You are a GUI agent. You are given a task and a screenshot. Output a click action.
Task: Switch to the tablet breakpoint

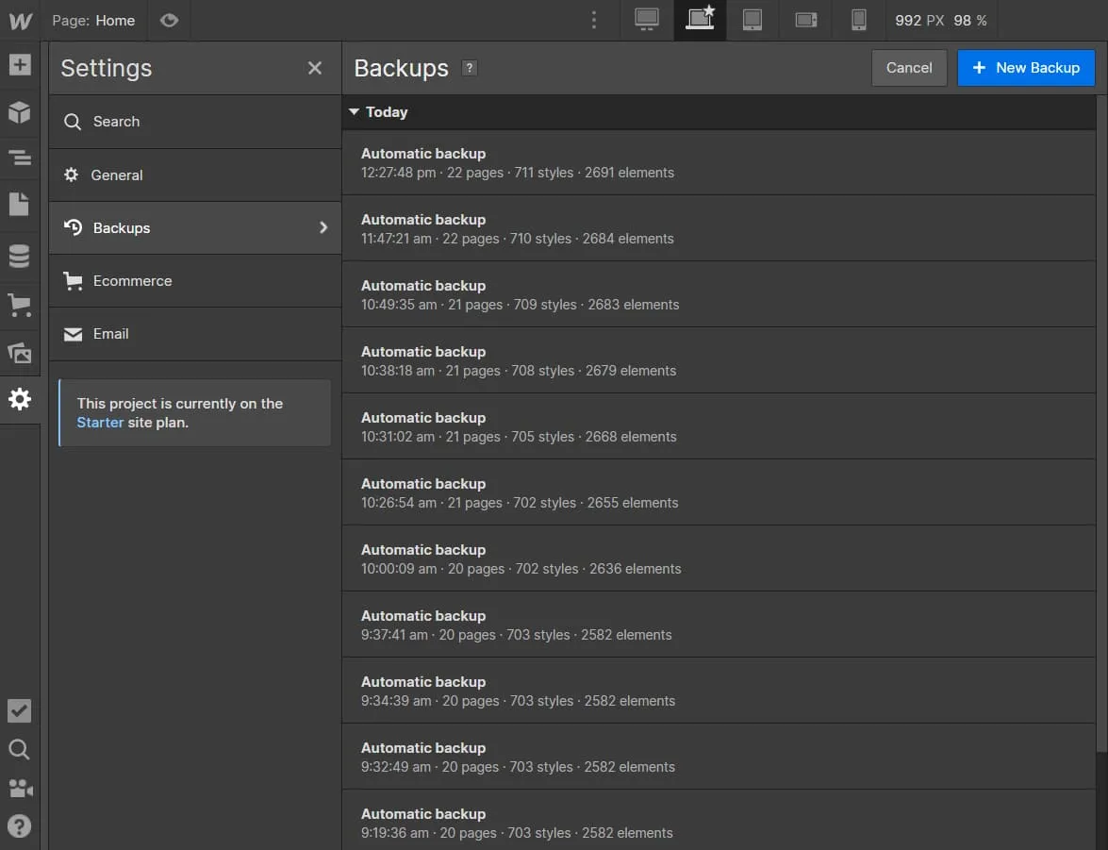click(752, 20)
